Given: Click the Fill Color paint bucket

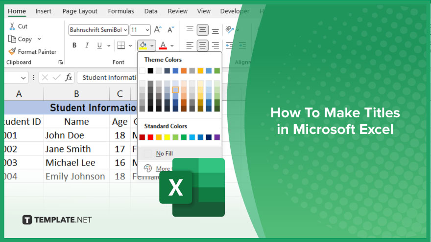Looking at the screenshot, I should [x=143, y=45].
